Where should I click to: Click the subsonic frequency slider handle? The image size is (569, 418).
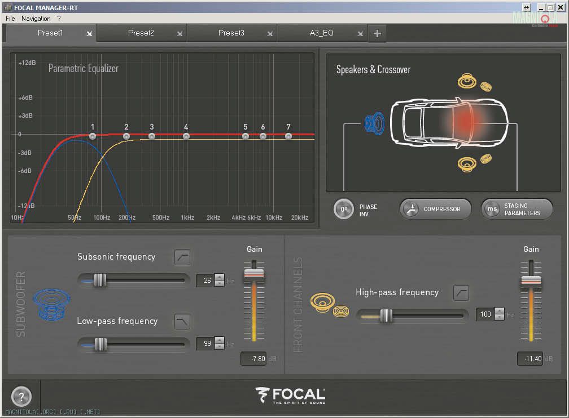tap(100, 281)
